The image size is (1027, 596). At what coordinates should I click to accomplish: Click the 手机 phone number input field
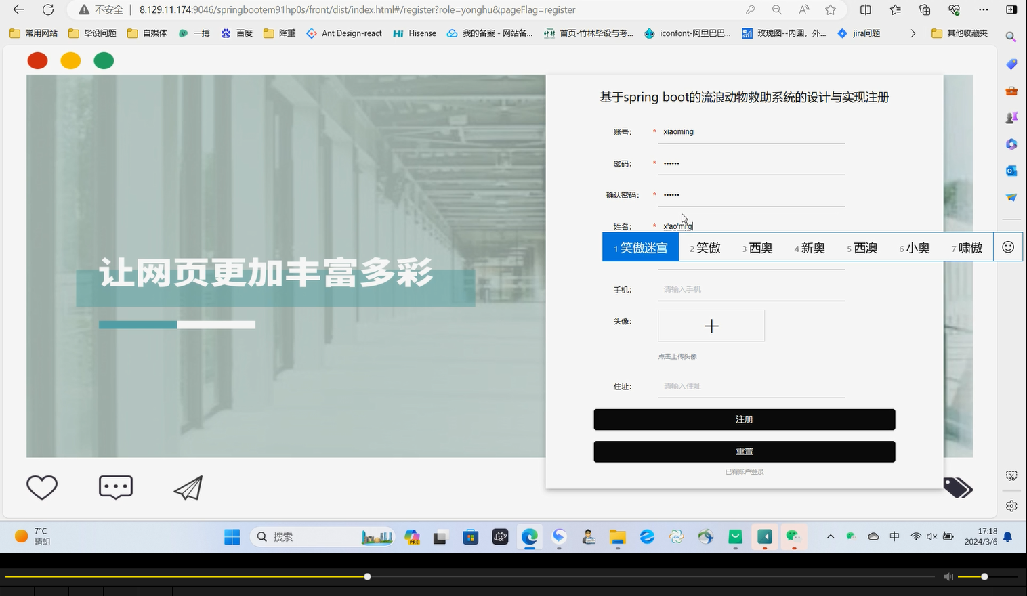click(x=751, y=289)
